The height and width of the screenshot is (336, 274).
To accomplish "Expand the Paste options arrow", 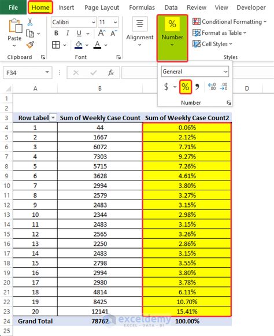I will (x=14, y=46).
